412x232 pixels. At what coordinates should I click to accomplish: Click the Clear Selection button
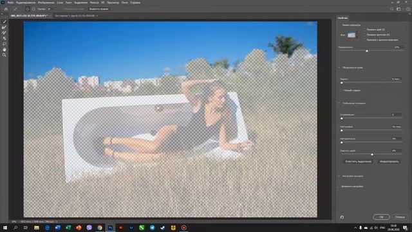tap(358, 162)
